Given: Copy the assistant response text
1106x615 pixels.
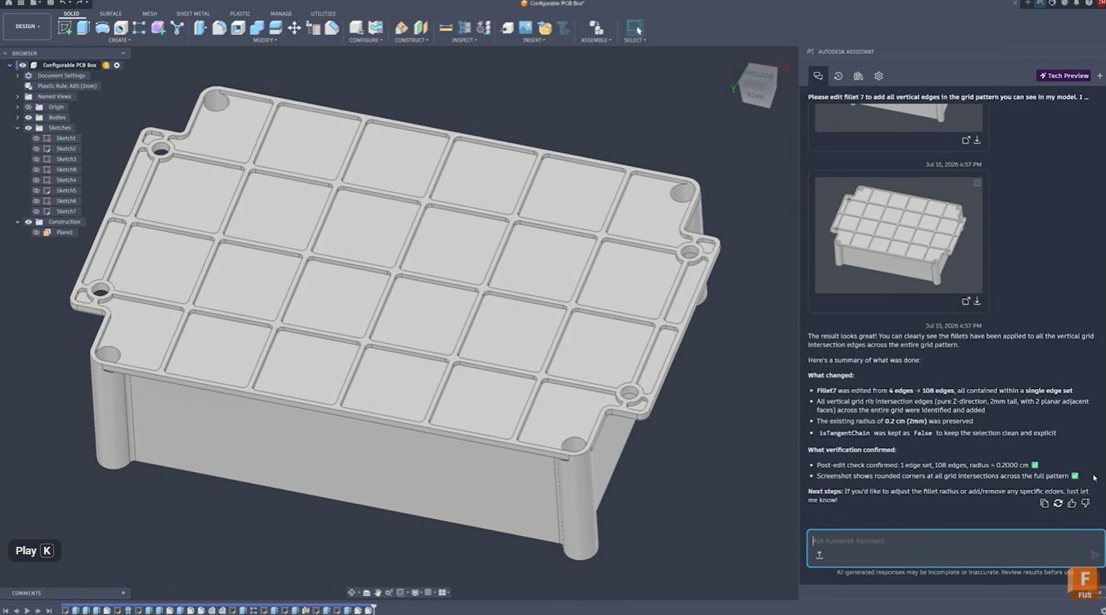Looking at the screenshot, I should [x=1044, y=503].
